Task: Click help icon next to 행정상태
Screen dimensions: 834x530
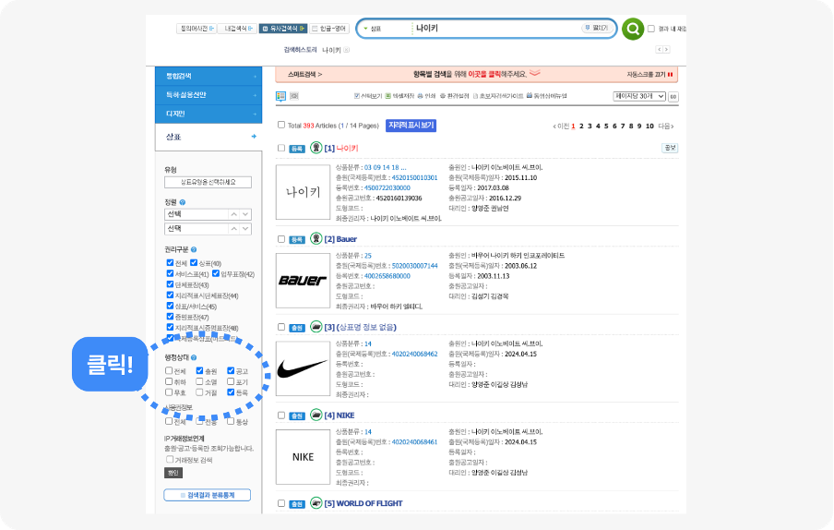Action: (194, 357)
